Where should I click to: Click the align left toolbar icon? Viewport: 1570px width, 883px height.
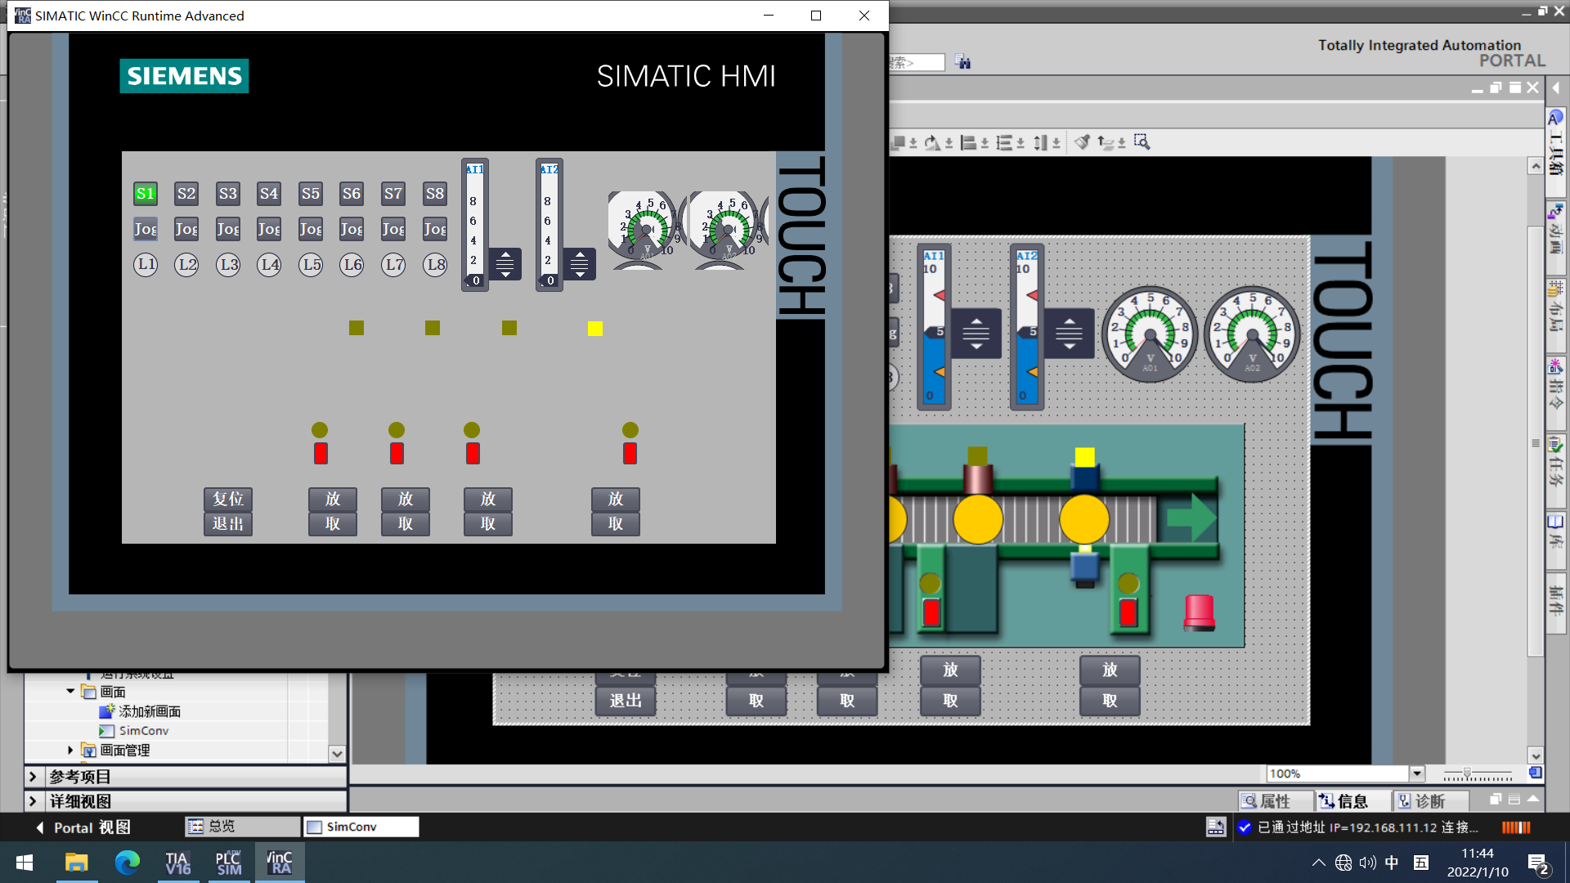click(968, 143)
